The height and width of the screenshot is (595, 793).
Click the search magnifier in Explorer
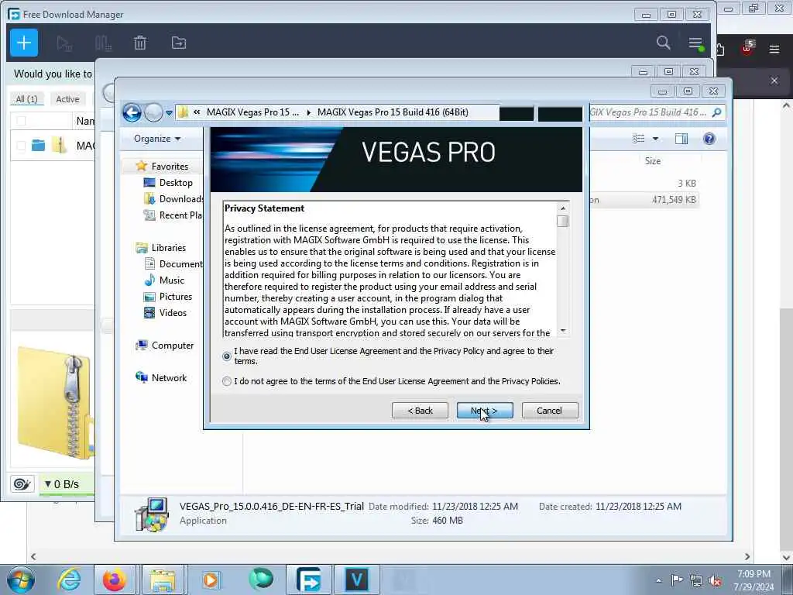coord(716,112)
